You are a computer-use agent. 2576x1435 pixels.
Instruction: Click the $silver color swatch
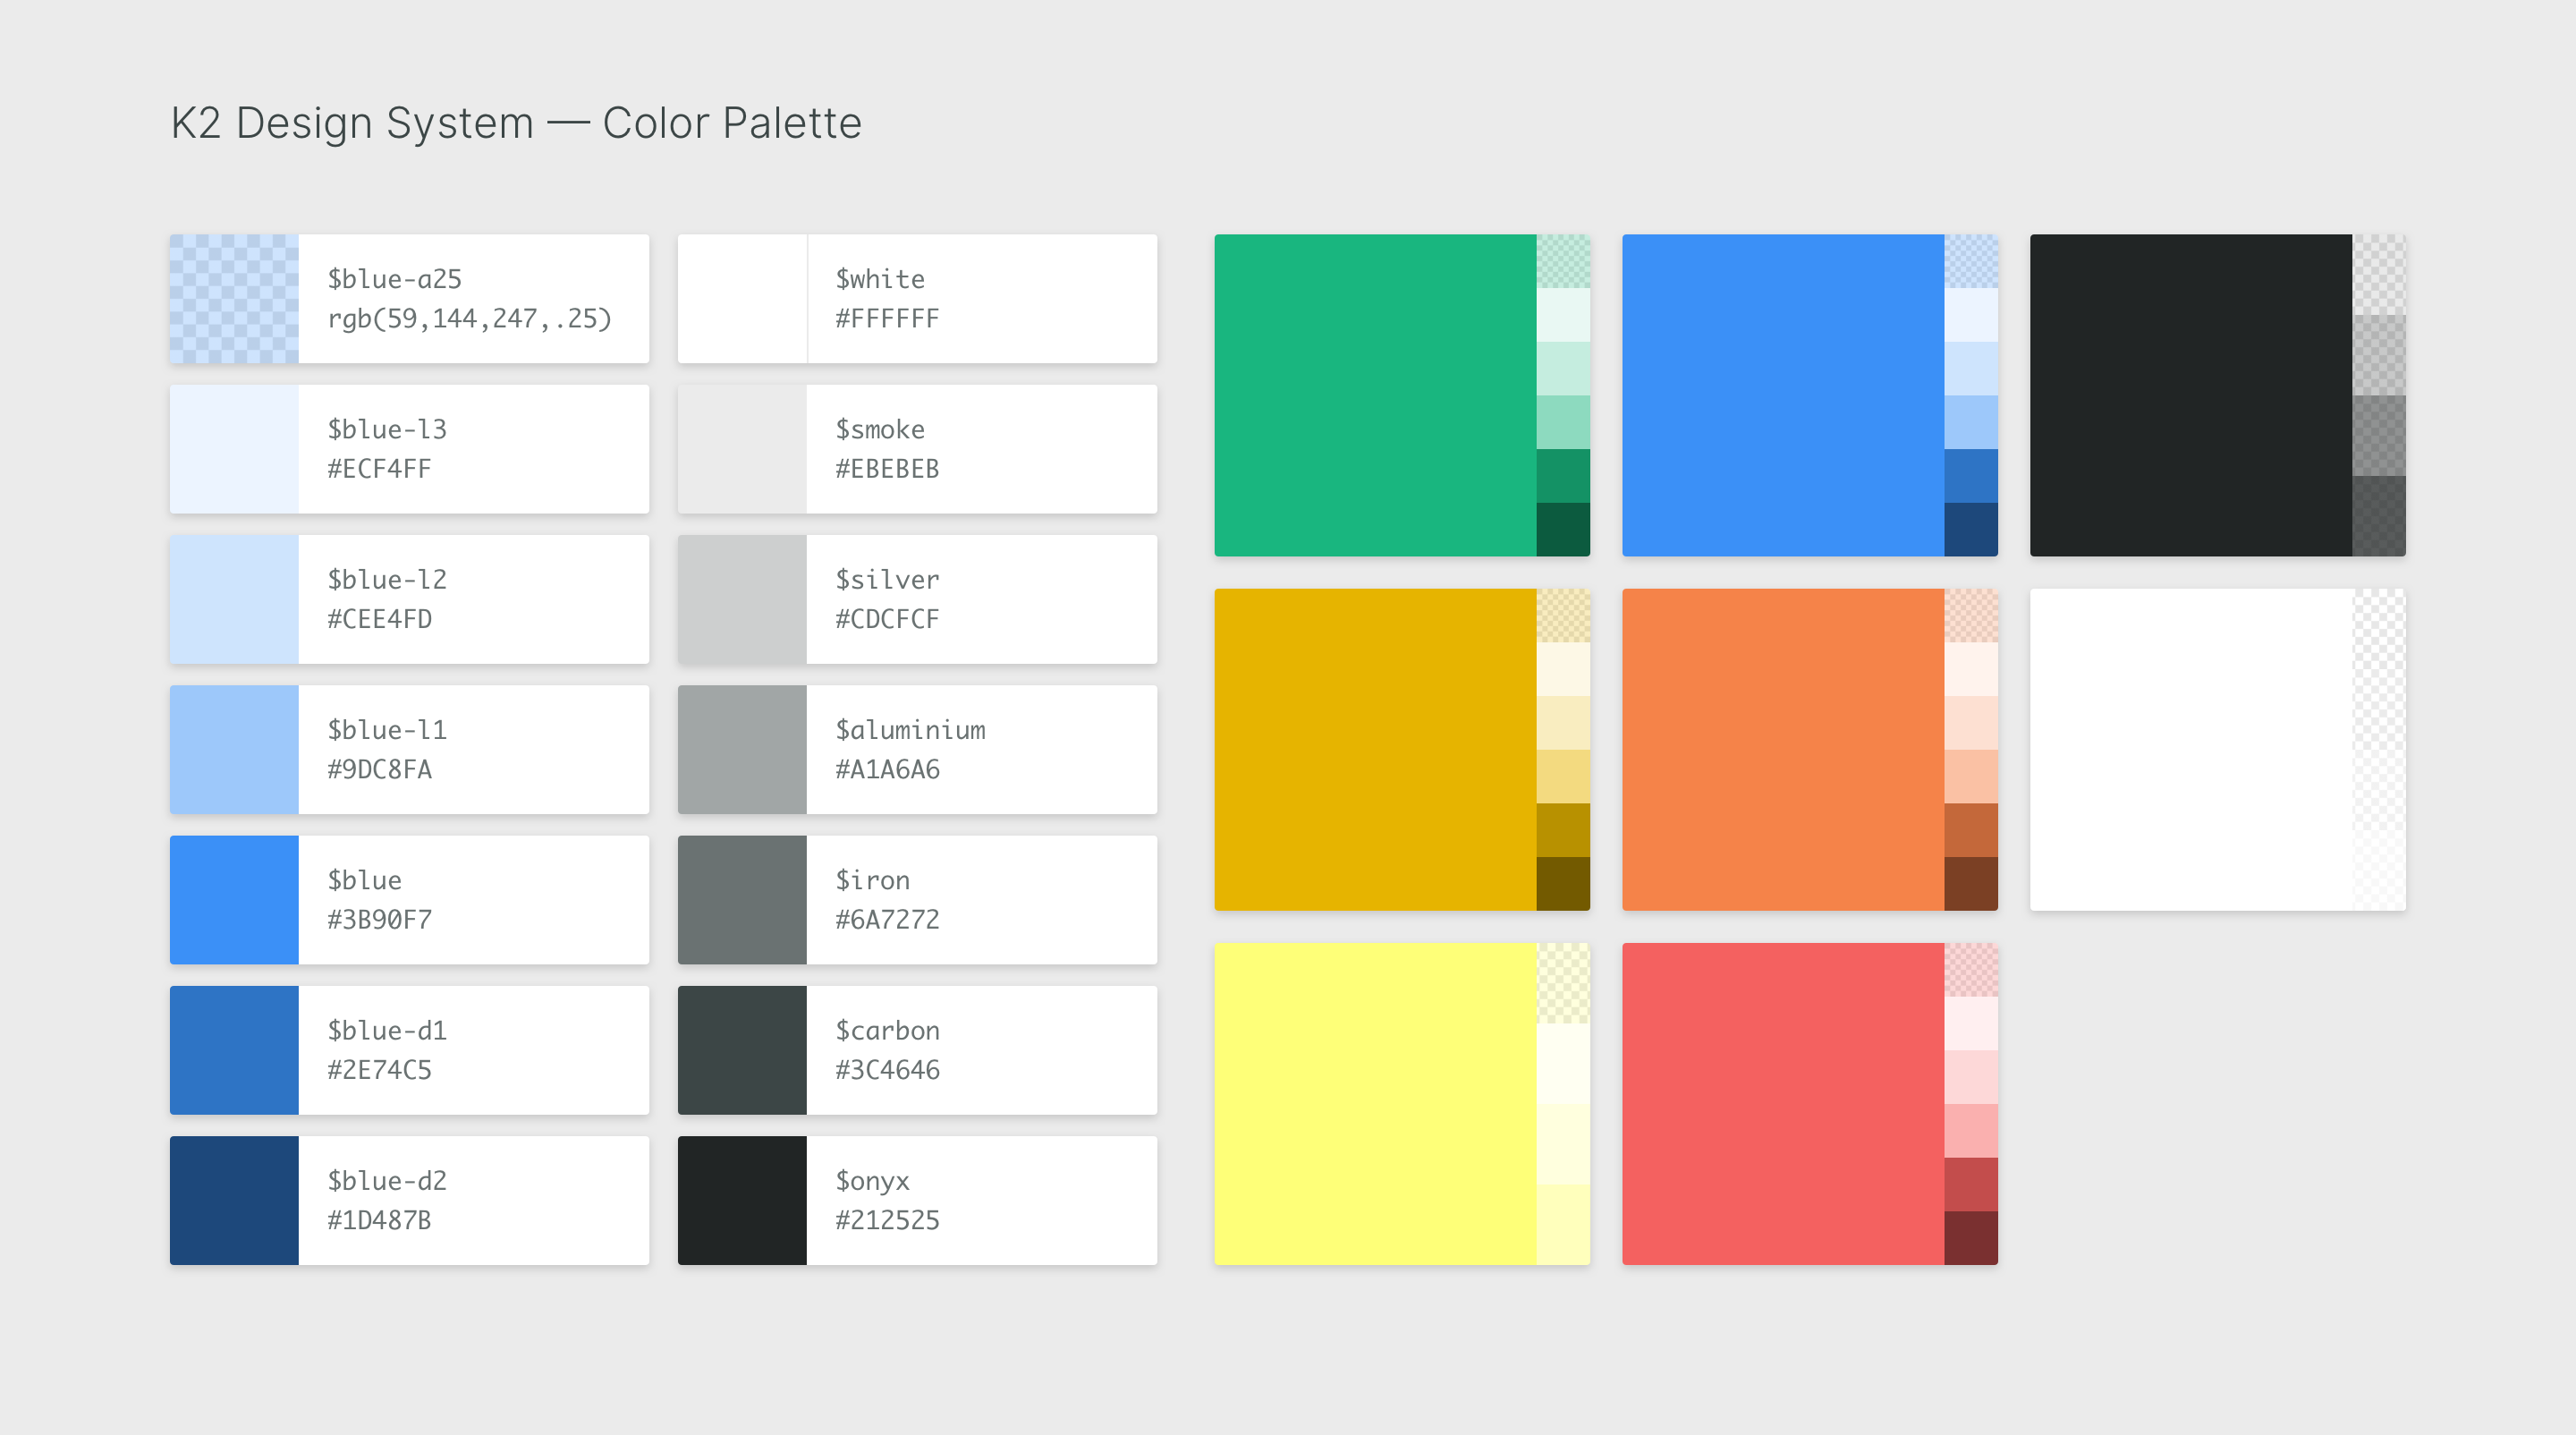(742, 598)
